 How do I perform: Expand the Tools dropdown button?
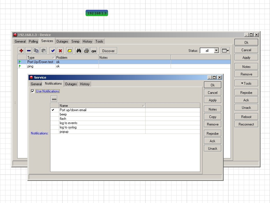[x=246, y=83]
